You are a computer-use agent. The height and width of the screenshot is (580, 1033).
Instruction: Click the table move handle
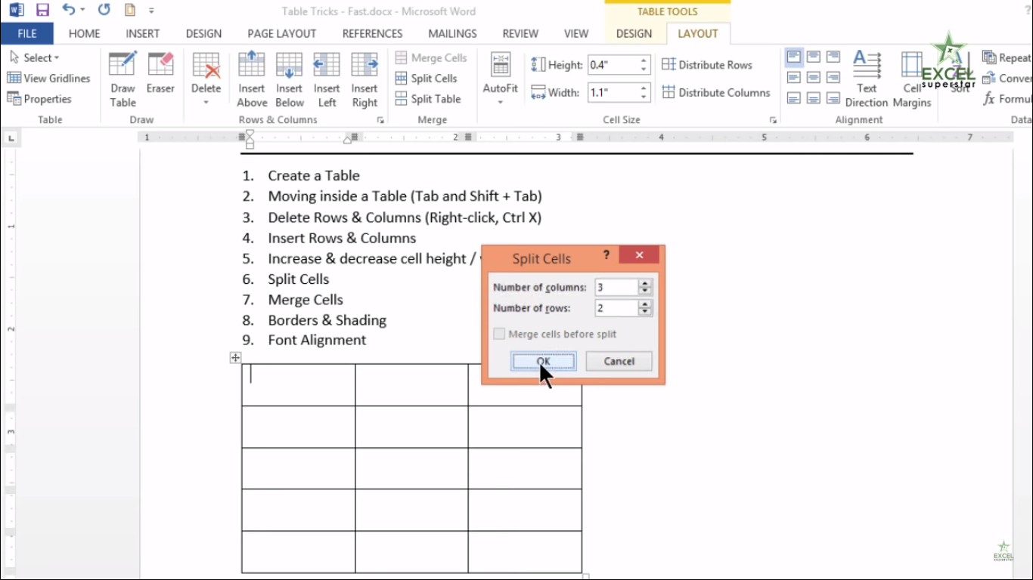click(235, 358)
